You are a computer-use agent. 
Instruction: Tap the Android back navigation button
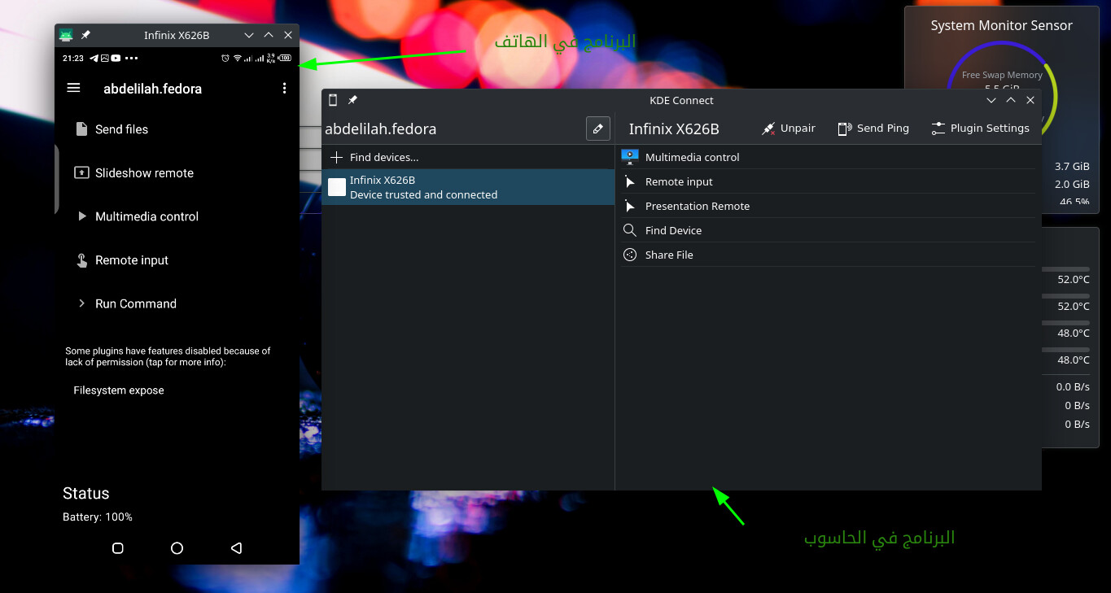click(x=236, y=548)
